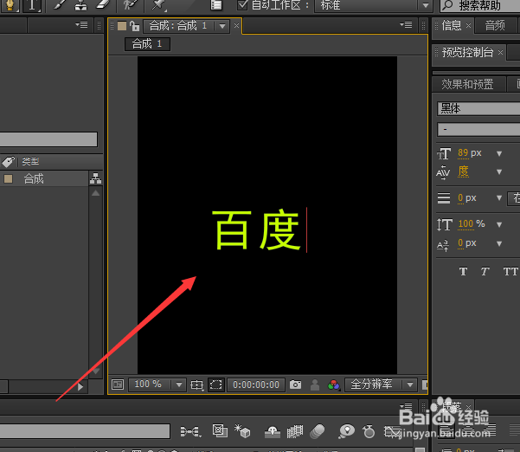This screenshot has width=520, height=452.
Task: Open RGB channel and color management icon
Action: pyautogui.click(x=334, y=385)
